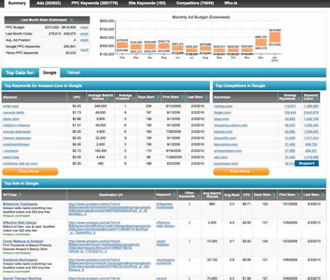Select the 50,232 Yahoo PPC keywords value
This screenshot has width=330, height=280.
[x=71, y=53]
